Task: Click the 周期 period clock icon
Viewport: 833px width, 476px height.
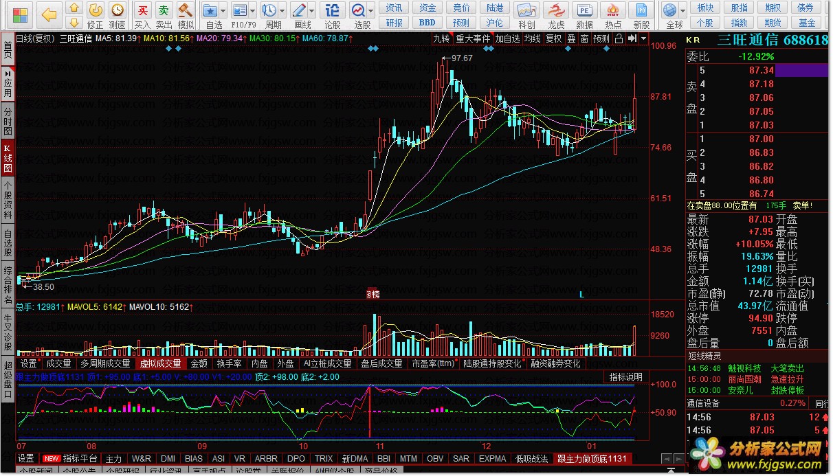Action: coord(269,10)
